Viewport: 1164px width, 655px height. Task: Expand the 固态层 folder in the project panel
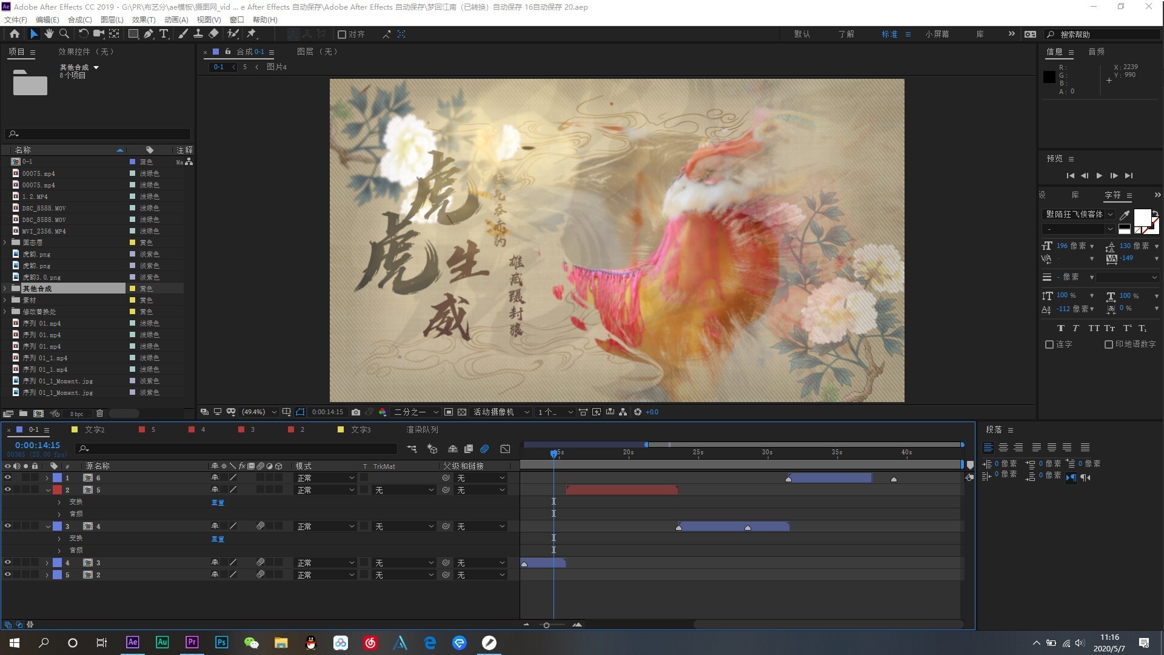pyautogui.click(x=5, y=243)
